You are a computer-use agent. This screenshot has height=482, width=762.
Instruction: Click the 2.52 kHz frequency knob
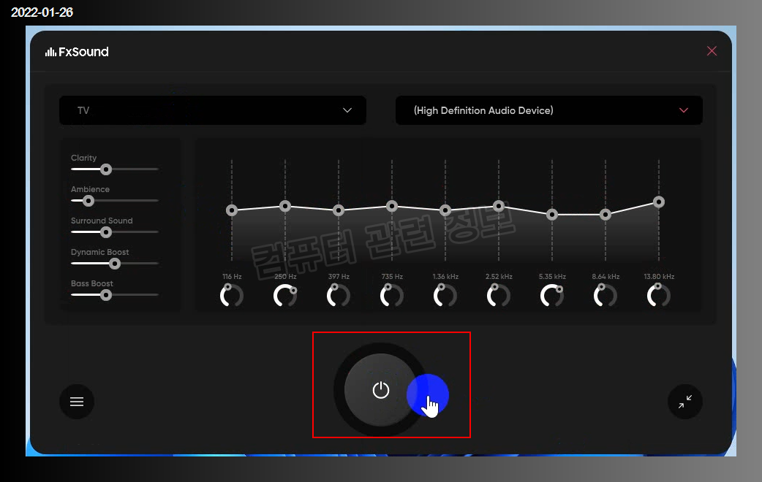point(499,296)
